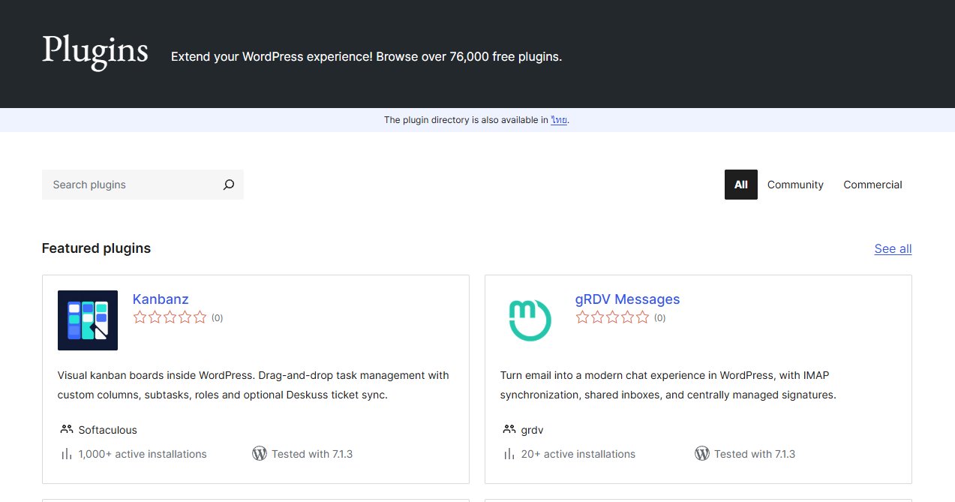The height and width of the screenshot is (502, 955).
Task: Select the All filter tab
Action: click(x=741, y=185)
